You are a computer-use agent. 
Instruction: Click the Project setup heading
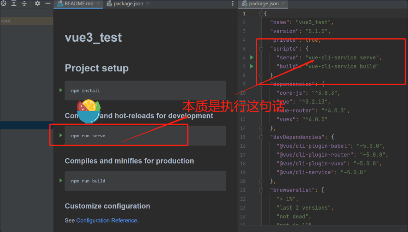pyautogui.click(x=97, y=68)
